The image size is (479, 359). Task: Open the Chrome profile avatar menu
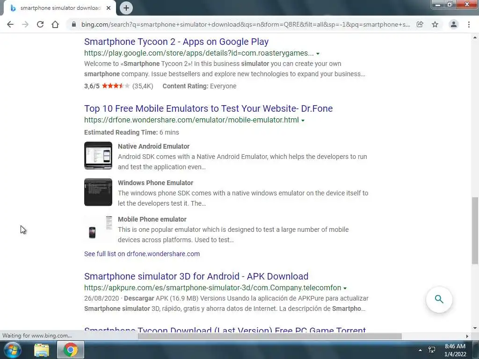click(454, 24)
